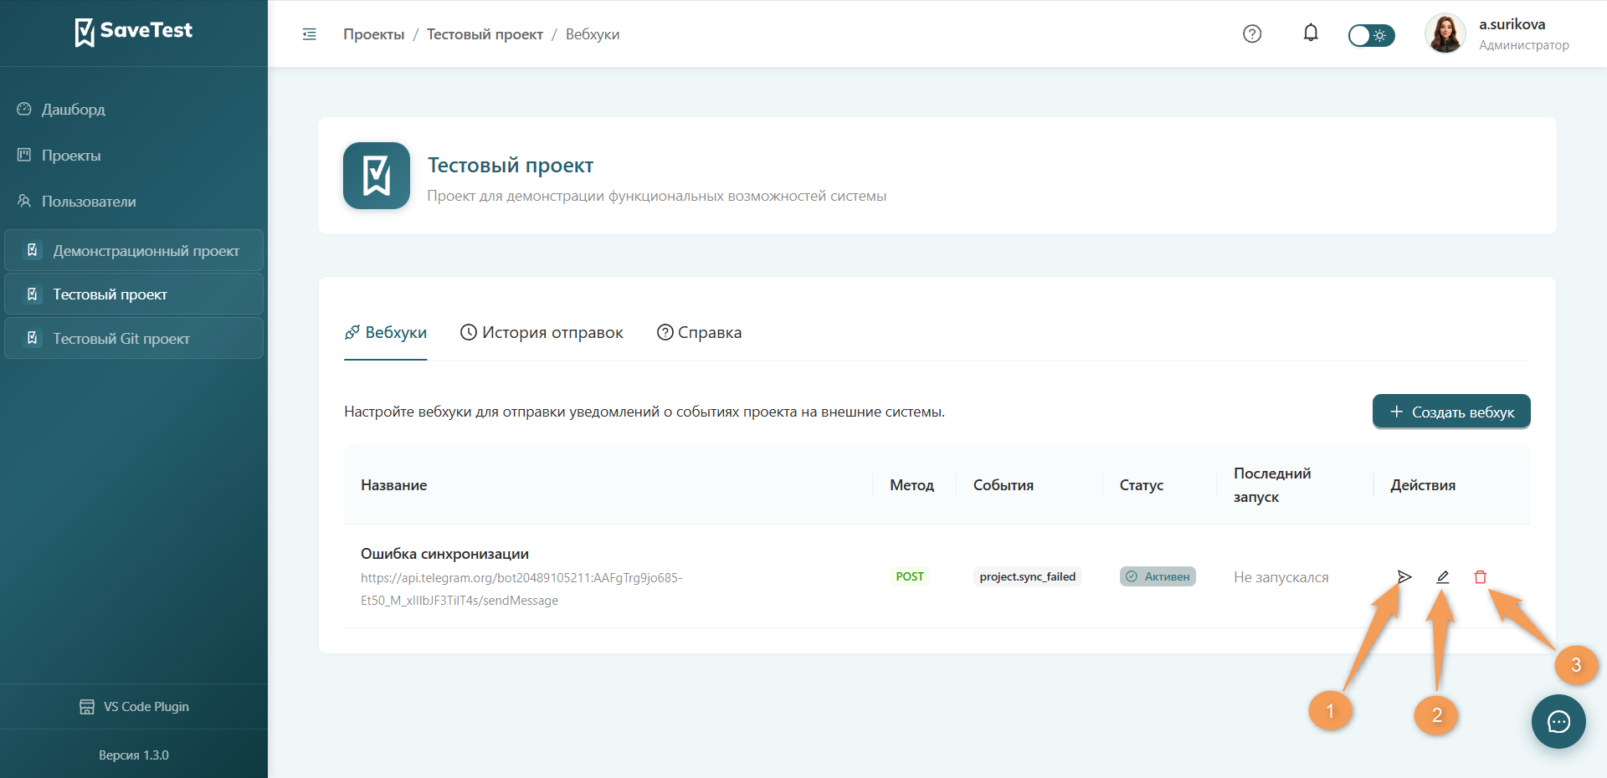Open Тестовый проект breadcrumb link

(485, 34)
